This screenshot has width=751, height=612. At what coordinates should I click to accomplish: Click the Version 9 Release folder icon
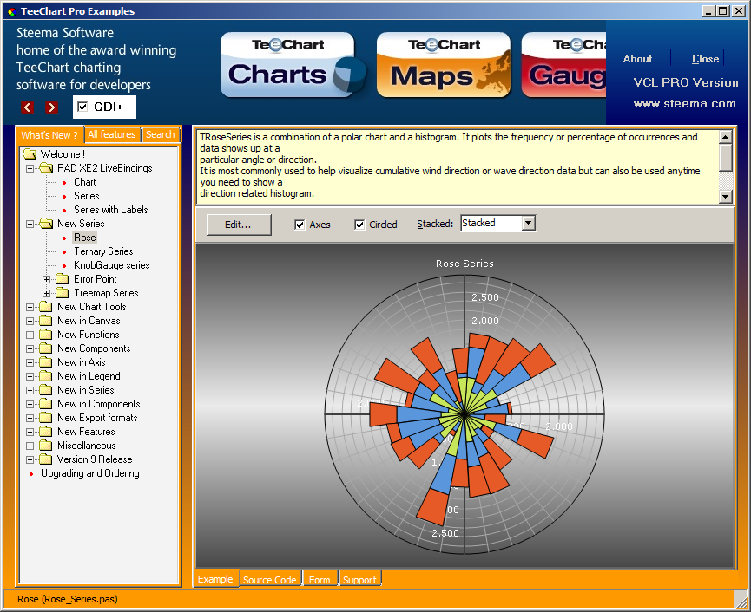pyautogui.click(x=46, y=459)
